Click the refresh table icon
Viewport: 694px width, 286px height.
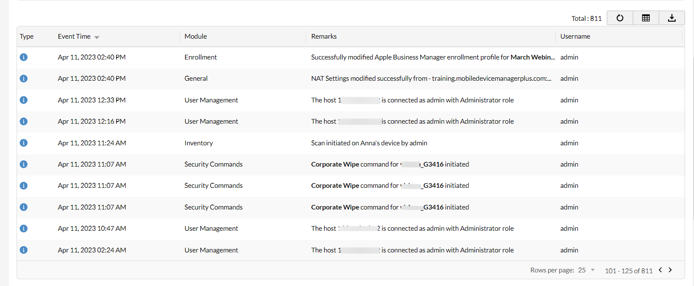tap(620, 18)
